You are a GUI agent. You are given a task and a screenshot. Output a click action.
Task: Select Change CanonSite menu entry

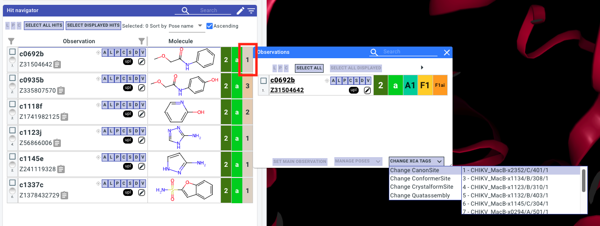[425, 171]
